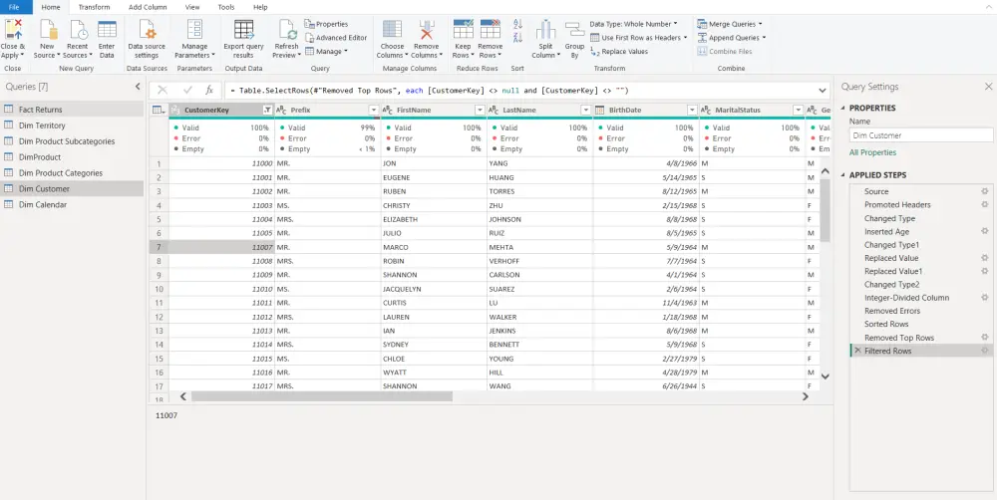Click the Manage Parameters icon
This screenshot has width=997, height=500.
[194, 29]
